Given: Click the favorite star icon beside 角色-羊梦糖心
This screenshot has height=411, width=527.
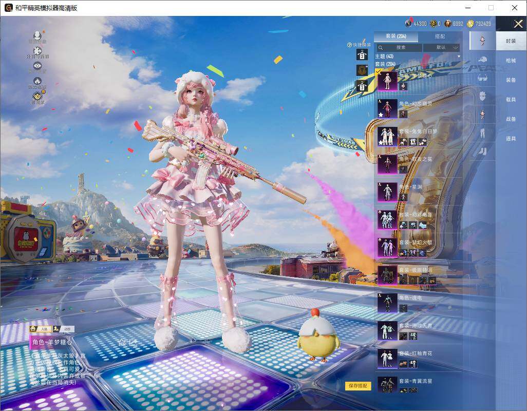Looking at the screenshot, I should point(122,342).
